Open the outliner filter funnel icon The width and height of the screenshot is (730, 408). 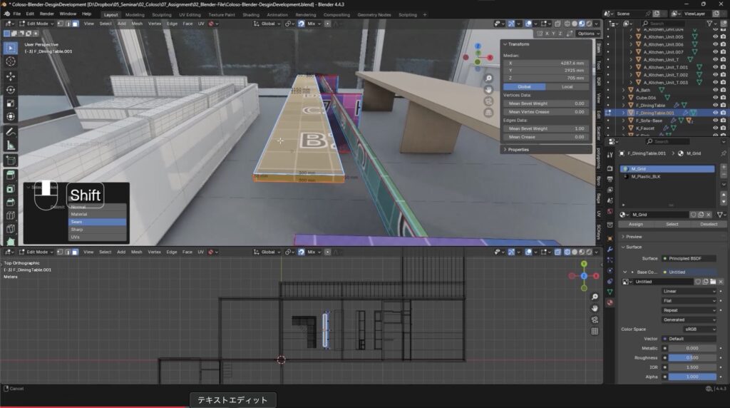(709, 24)
